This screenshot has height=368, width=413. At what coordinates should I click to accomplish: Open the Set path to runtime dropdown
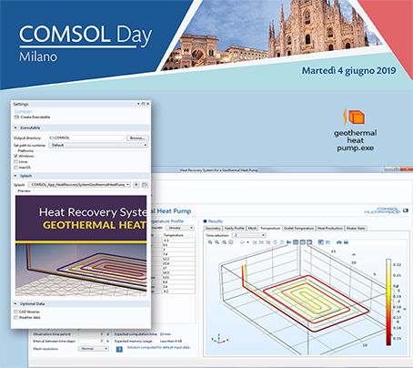[x=98, y=145]
